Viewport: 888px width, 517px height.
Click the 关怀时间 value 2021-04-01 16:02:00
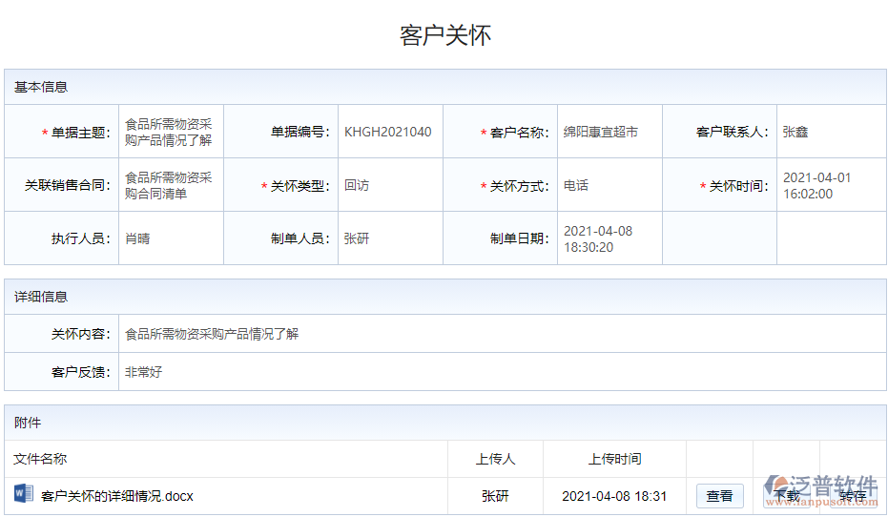tap(816, 185)
